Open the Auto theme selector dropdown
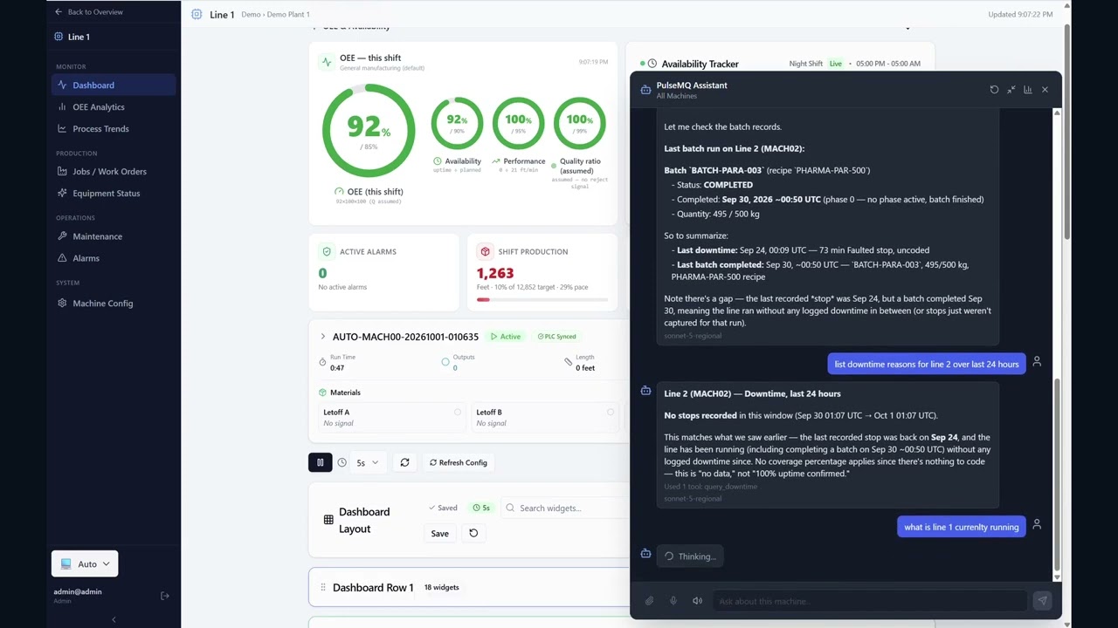Image resolution: width=1118 pixels, height=628 pixels. coord(85,563)
